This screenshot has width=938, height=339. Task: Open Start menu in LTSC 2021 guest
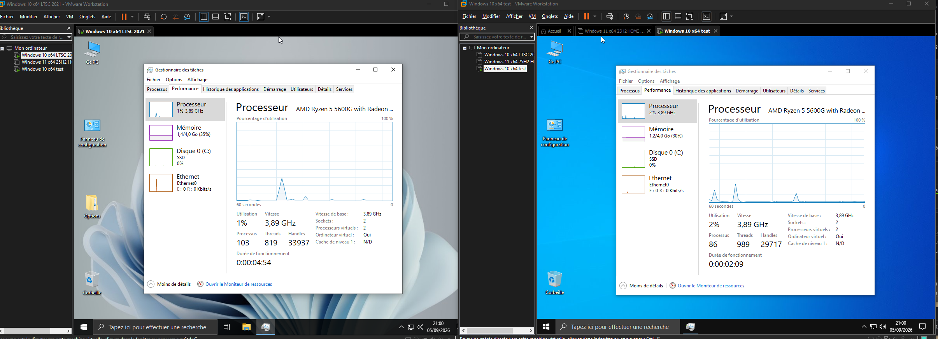(84, 327)
